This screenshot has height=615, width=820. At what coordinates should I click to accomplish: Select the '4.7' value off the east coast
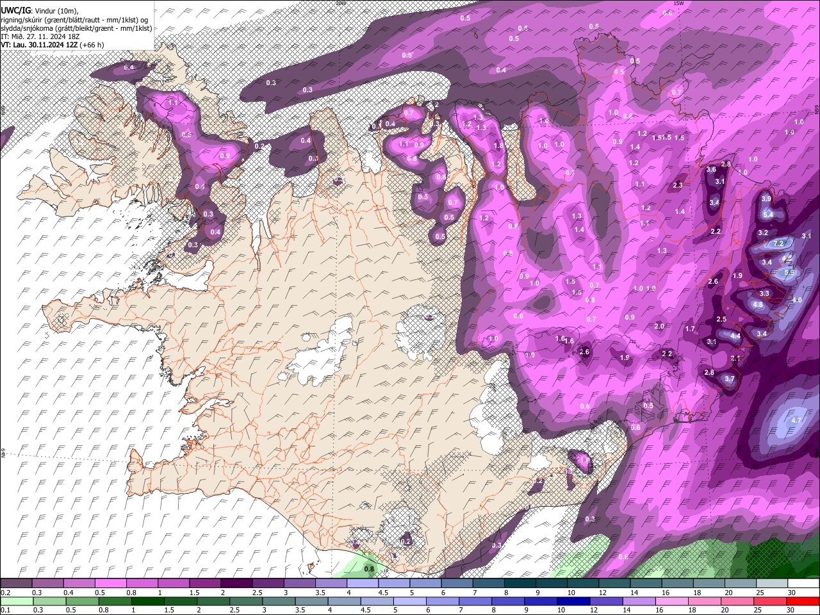point(796,420)
